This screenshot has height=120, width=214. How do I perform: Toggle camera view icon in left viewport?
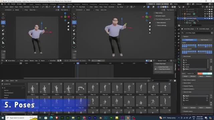(68, 30)
